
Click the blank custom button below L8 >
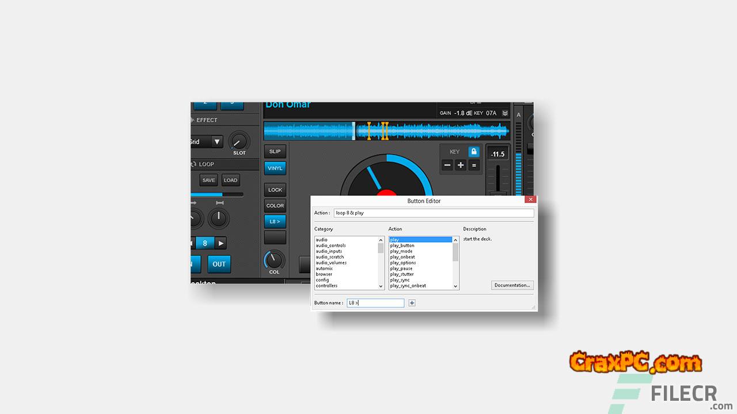275,237
